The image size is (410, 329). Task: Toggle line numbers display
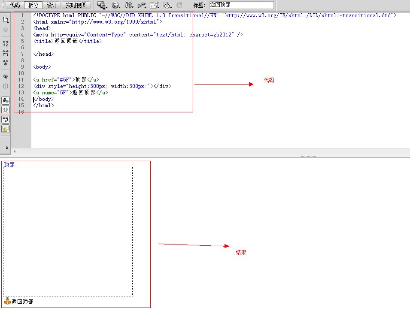click(x=6, y=100)
